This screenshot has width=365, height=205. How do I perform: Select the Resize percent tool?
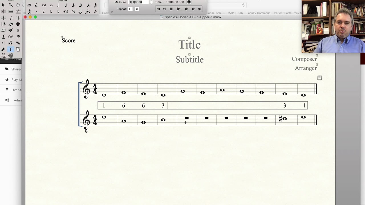[18, 43]
